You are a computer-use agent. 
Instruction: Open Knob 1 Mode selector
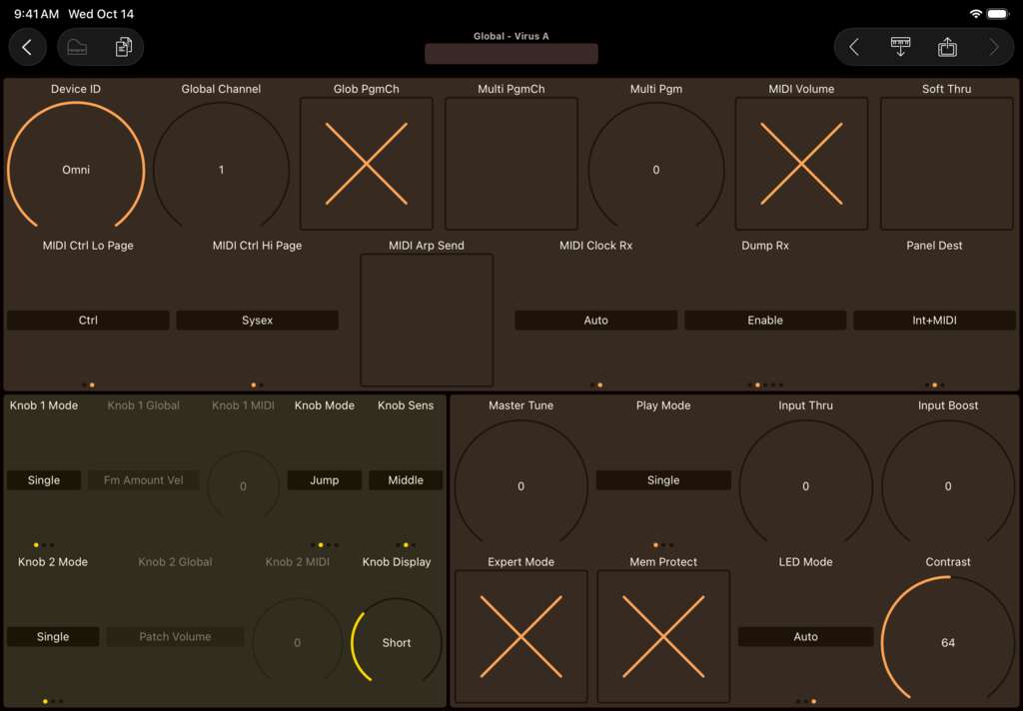[x=44, y=480]
